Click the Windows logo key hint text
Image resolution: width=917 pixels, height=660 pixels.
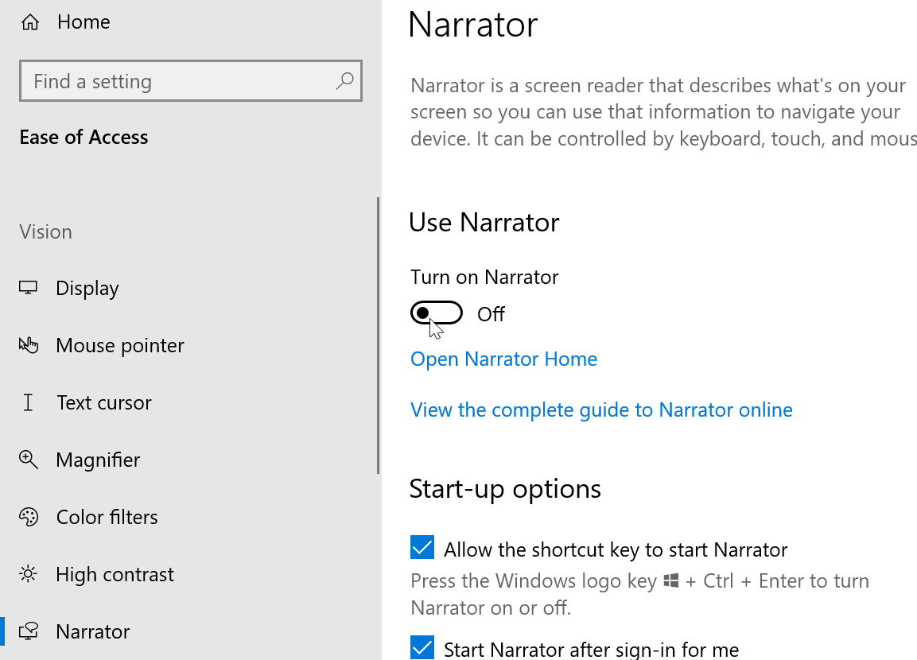point(639,594)
